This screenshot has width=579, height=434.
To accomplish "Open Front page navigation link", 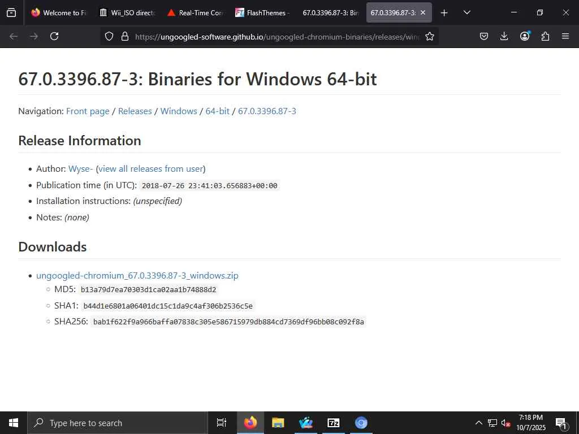I will pyautogui.click(x=88, y=111).
